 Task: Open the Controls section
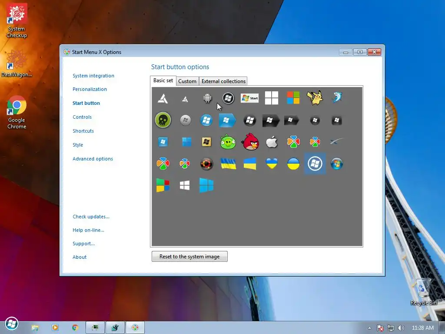(82, 117)
